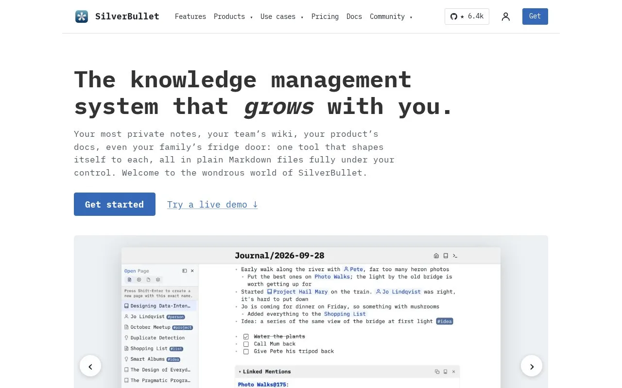The height and width of the screenshot is (388, 622).
Task: Select October Meetup in the page list
Action: (159, 327)
